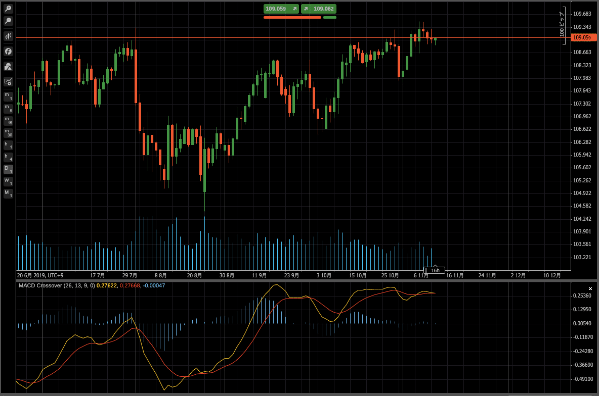This screenshot has width=599, height=396.
Task: Open the candlestick chart type selector
Action: click(x=8, y=36)
